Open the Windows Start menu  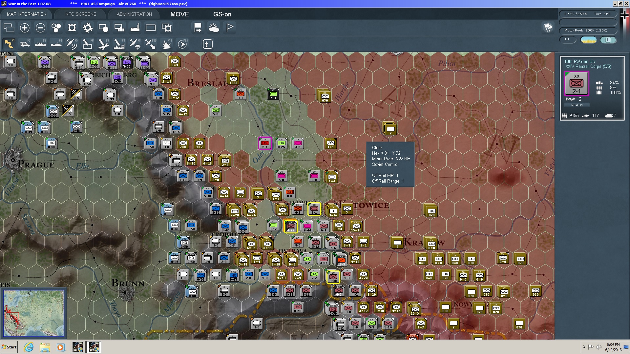[x=9, y=347]
